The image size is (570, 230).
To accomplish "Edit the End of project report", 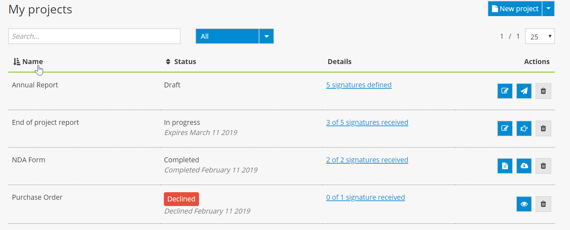I will pos(505,128).
